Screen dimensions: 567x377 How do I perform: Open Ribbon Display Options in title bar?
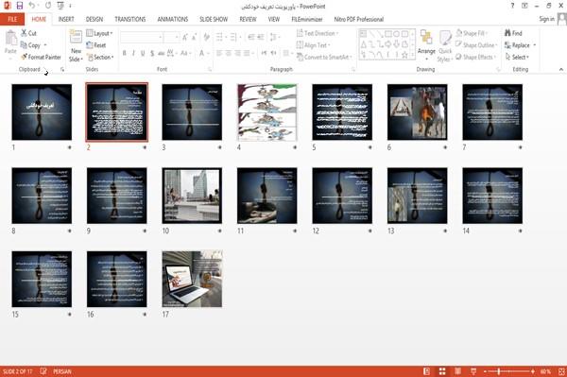pos(524,6)
